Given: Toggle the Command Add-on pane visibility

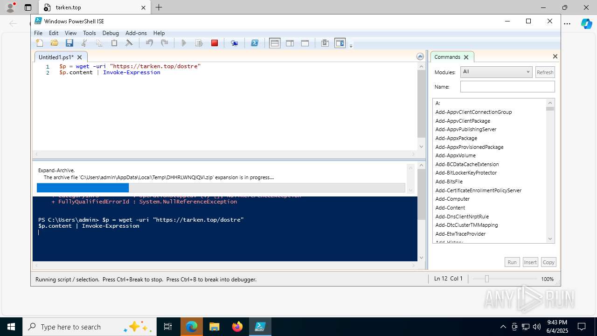Looking at the screenshot, I should pyautogui.click(x=340, y=43).
